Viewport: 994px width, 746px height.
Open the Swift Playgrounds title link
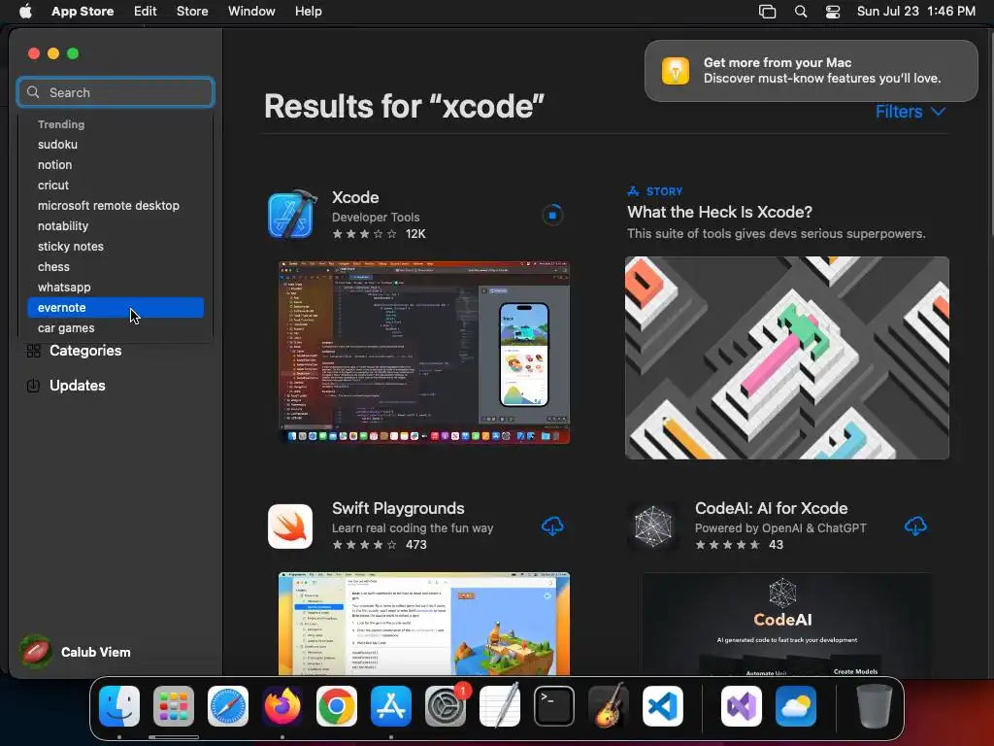point(398,508)
